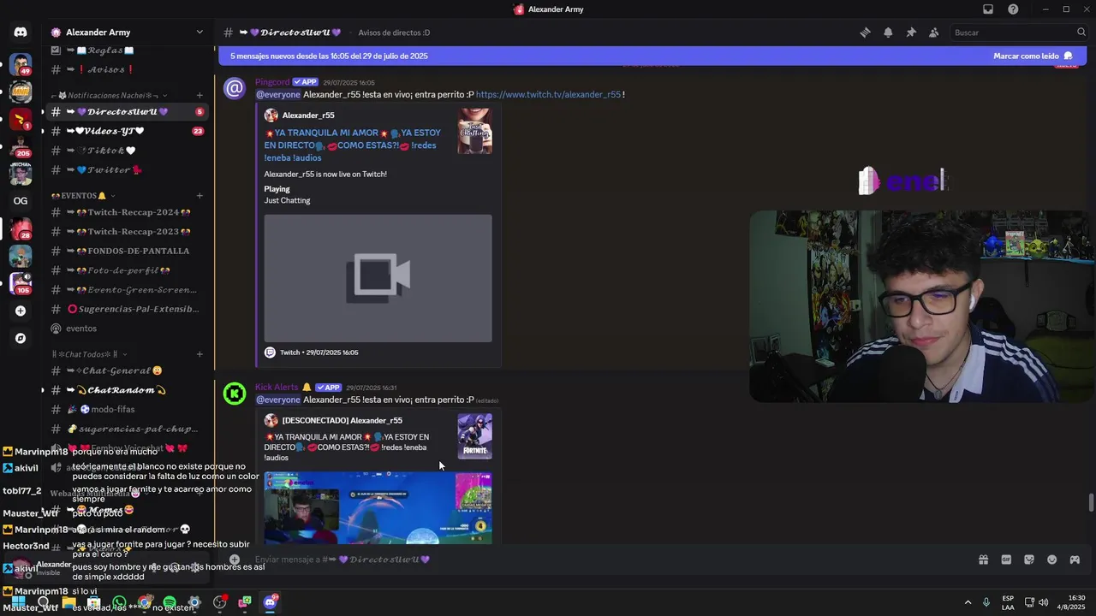Open Foto-de-perfil channel
The height and width of the screenshot is (616, 1096).
point(127,270)
